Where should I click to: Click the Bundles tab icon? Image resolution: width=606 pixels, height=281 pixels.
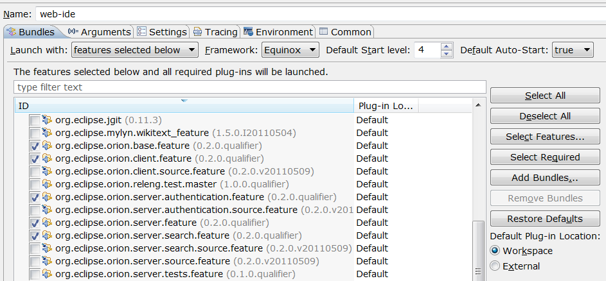click(x=12, y=31)
